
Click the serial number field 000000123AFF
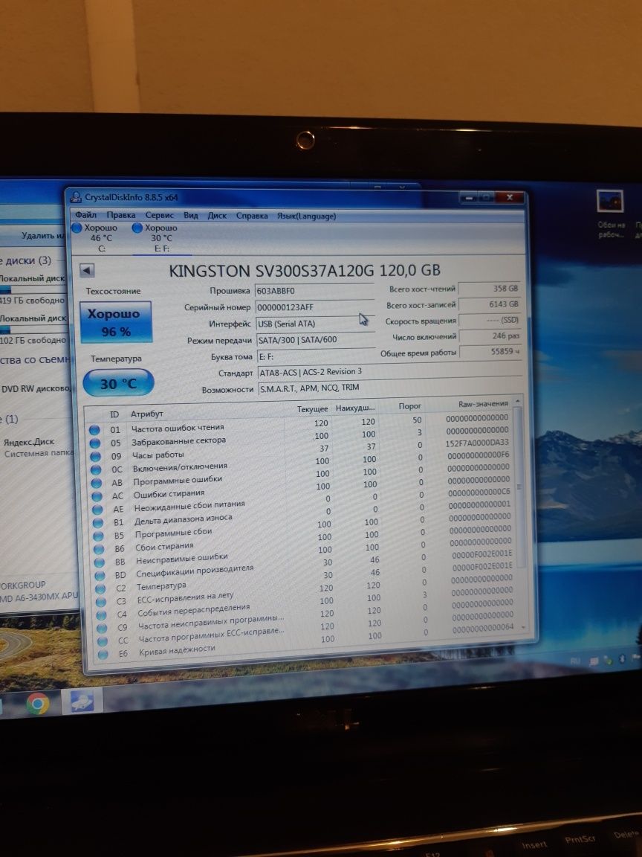click(314, 307)
